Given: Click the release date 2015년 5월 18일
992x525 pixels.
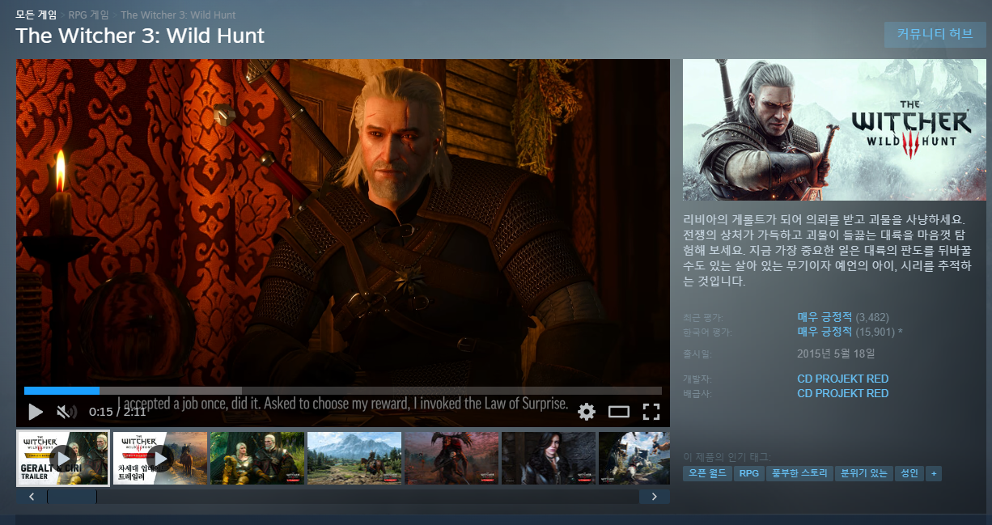Looking at the screenshot, I should point(836,354).
